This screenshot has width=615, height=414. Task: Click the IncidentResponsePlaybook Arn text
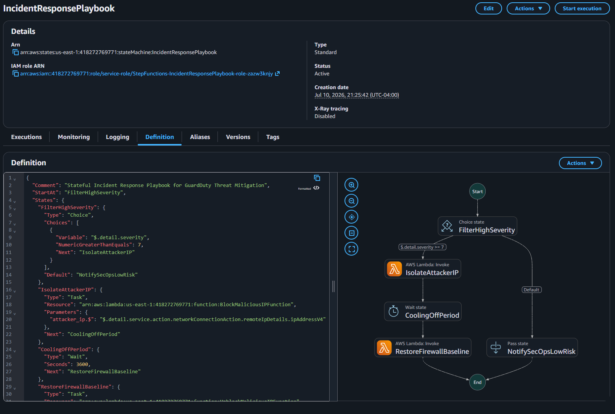(x=118, y=52)
